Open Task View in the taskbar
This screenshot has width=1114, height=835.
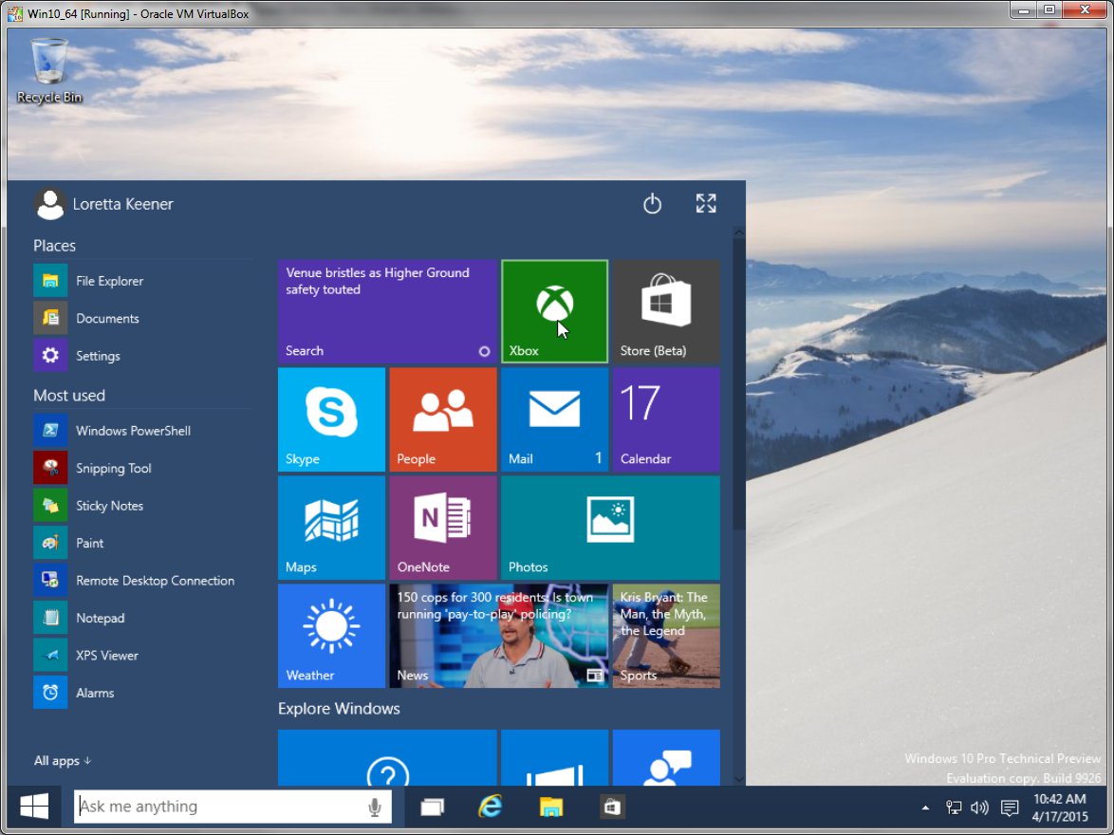coord(433,807)
